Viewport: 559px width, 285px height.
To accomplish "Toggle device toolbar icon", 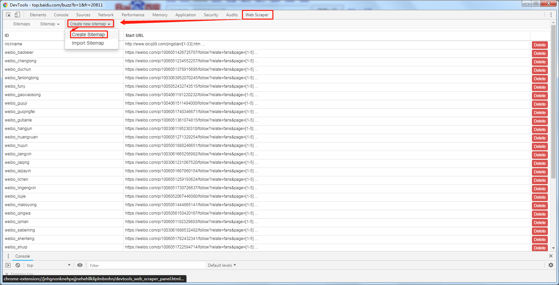I will [x=17, y=15].
